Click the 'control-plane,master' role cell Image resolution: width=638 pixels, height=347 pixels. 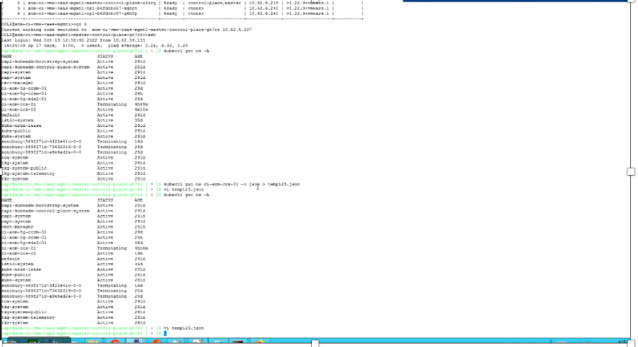(214, 3)
